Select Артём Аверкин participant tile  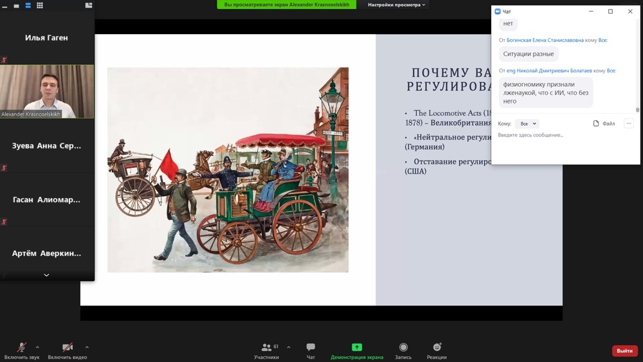tap(47, 253)
